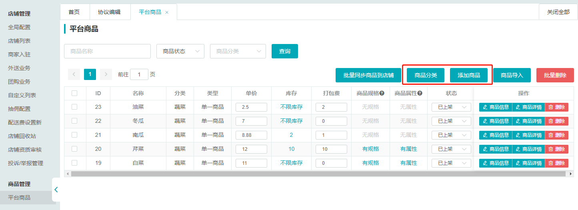Open the 已上架 status dropdown for 南瓜
The image size is (578, 210).
(x=451, y=135)
